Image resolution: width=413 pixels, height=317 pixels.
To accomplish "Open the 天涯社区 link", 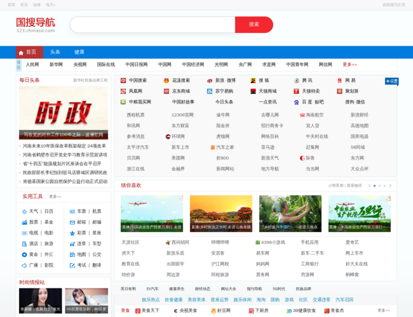I will [x=130, y=242].
